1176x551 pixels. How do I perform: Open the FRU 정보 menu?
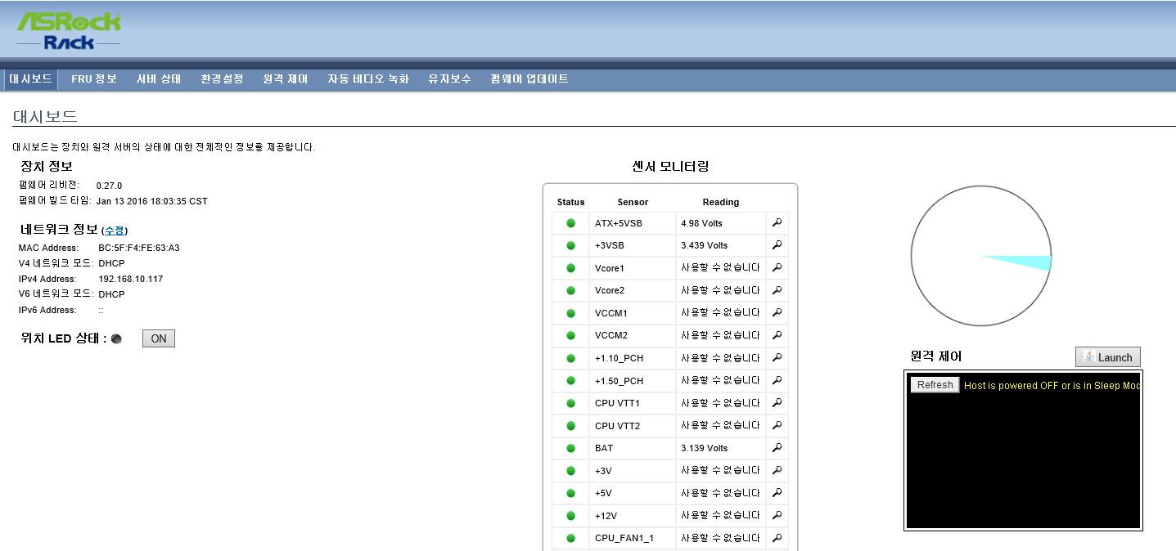(x=94, y=79)
